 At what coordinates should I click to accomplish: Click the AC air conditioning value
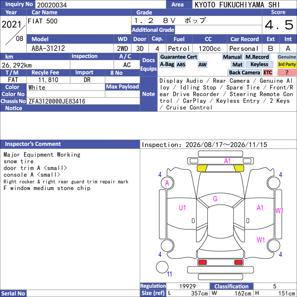(x=127, y=65)
